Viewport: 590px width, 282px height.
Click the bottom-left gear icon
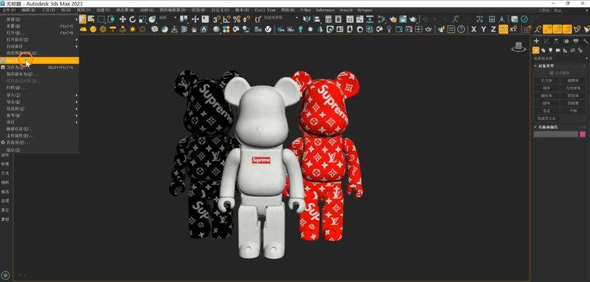[6, 275]
